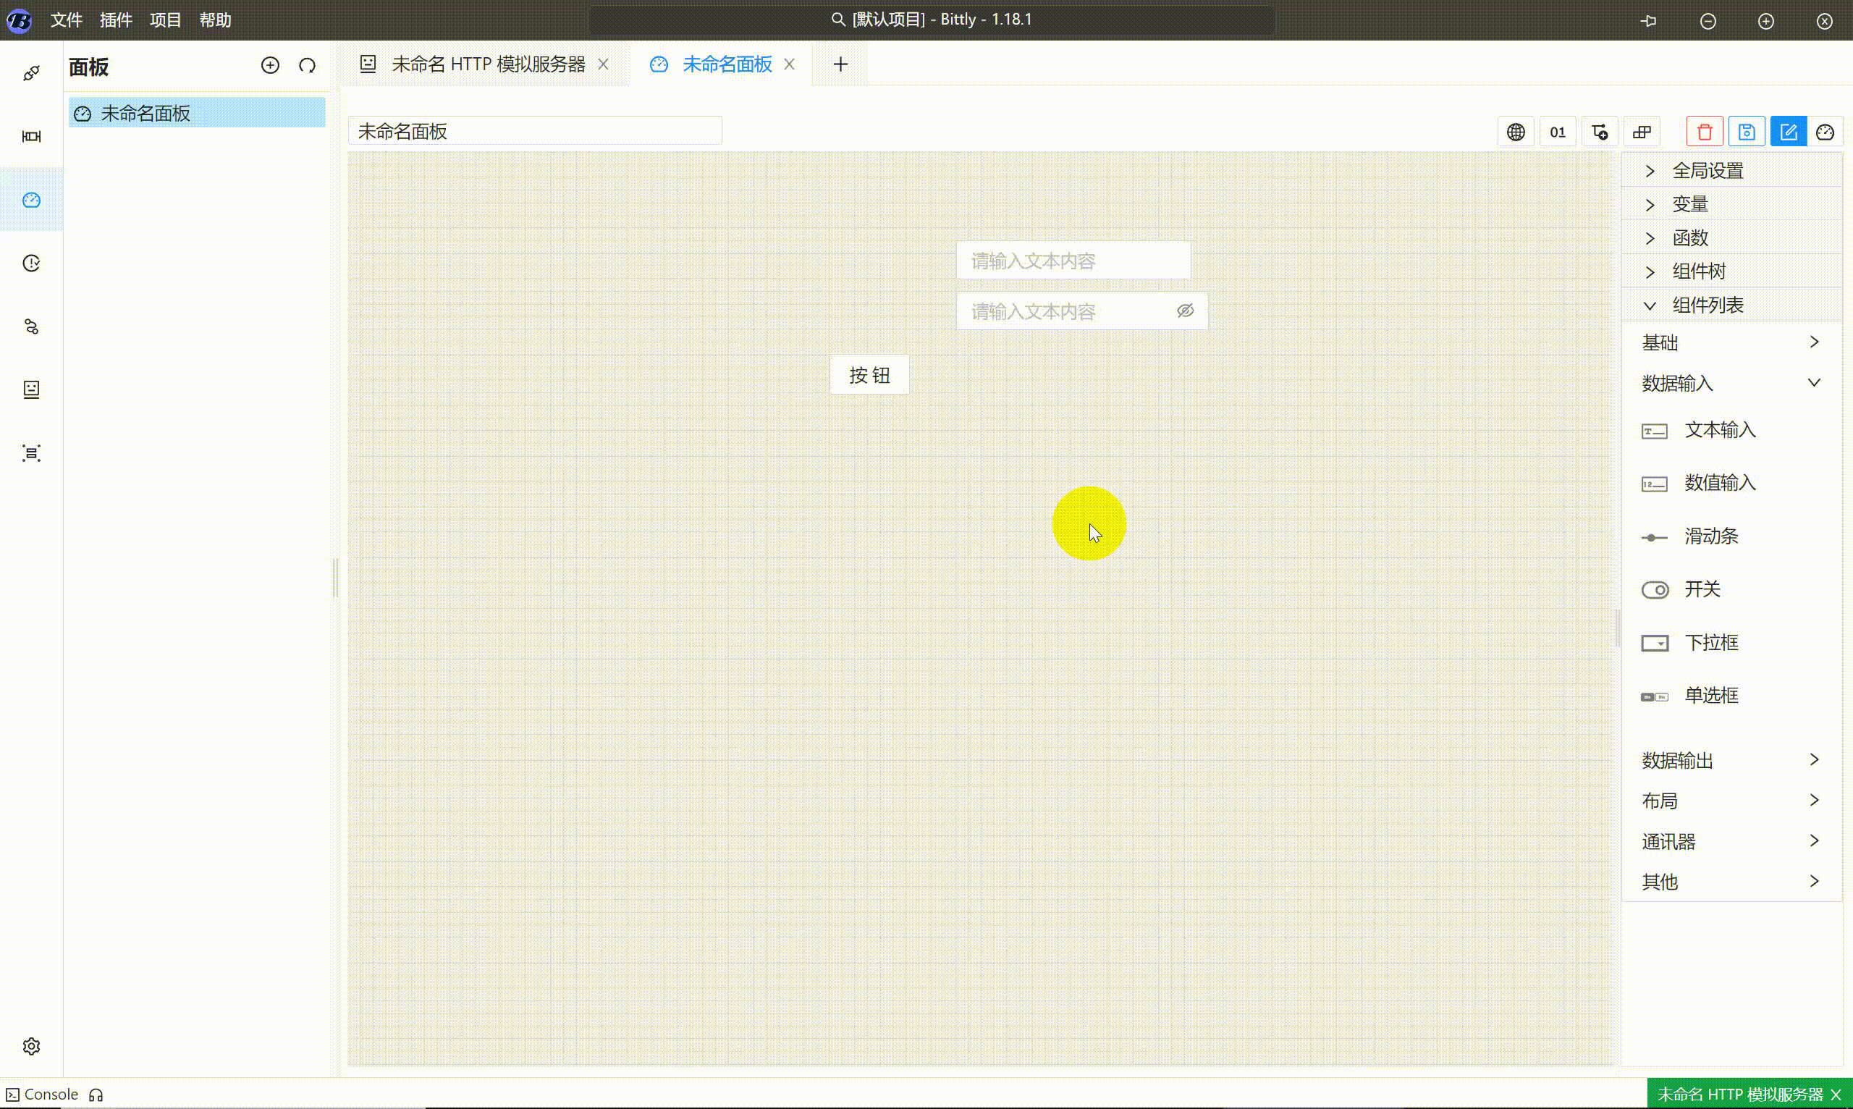Select the 文本输入 text input component

[x=1720, y=431]
